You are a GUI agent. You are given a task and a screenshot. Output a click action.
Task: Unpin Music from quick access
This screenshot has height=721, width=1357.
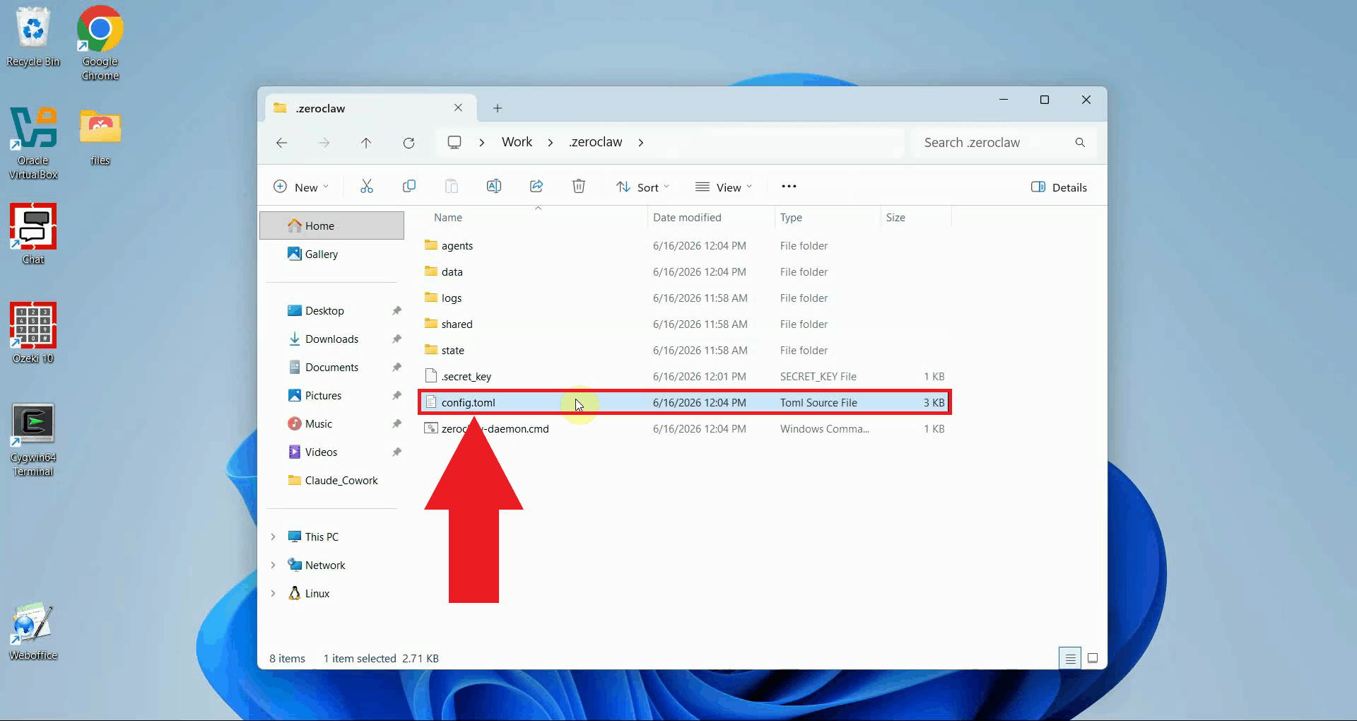[x=397, y=424]
